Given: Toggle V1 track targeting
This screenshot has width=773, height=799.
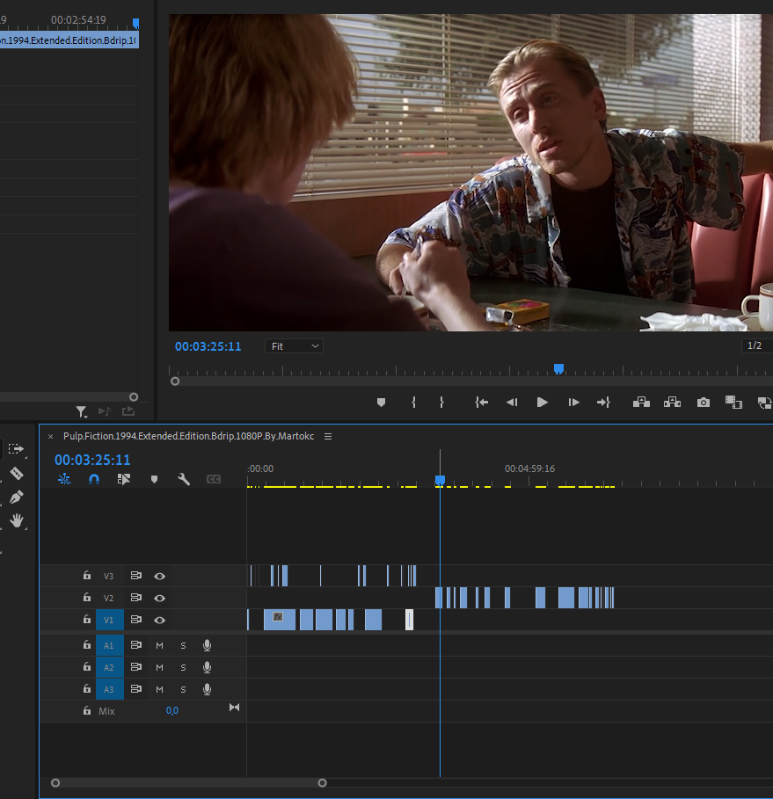Looking at the screenshot, I should pyautogui.click(x=110, y=621).
